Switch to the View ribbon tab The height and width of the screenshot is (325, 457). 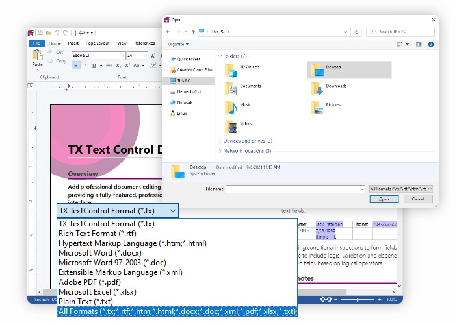coord(122,43)
